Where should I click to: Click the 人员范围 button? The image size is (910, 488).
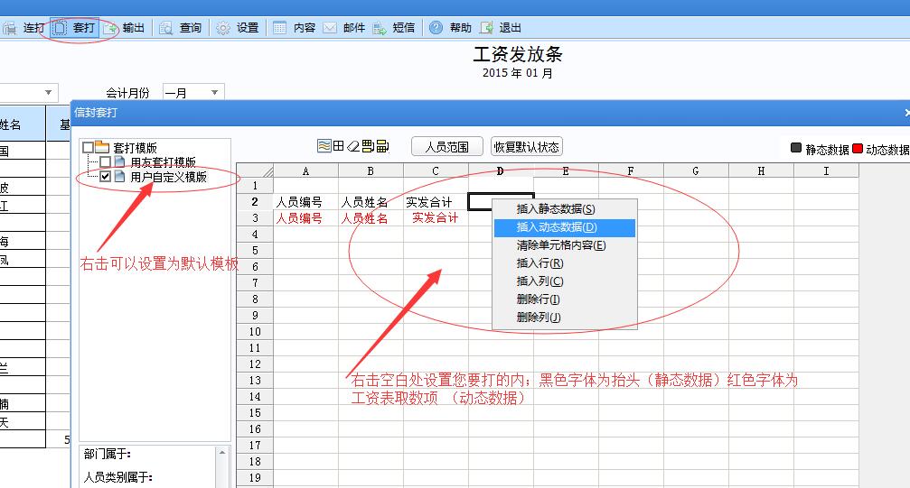446,146
